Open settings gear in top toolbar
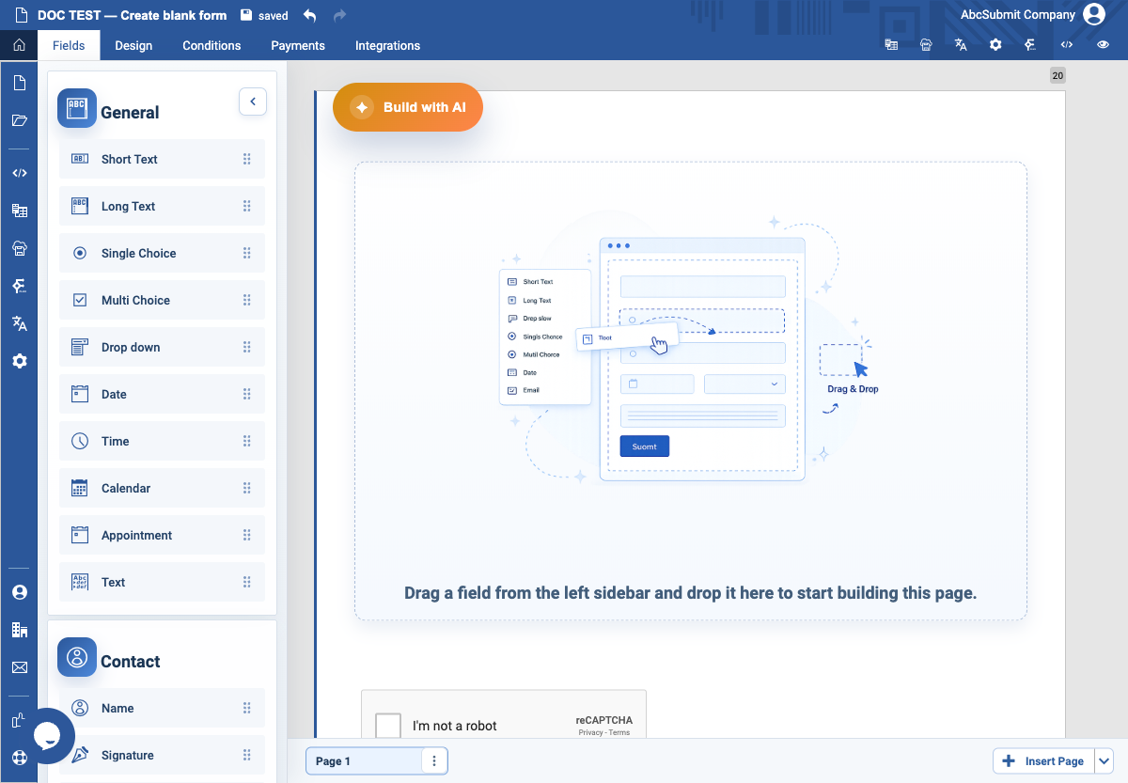The height and width of the screenshot is (783, 1128). pyautogui.click(x=995, y=45)
